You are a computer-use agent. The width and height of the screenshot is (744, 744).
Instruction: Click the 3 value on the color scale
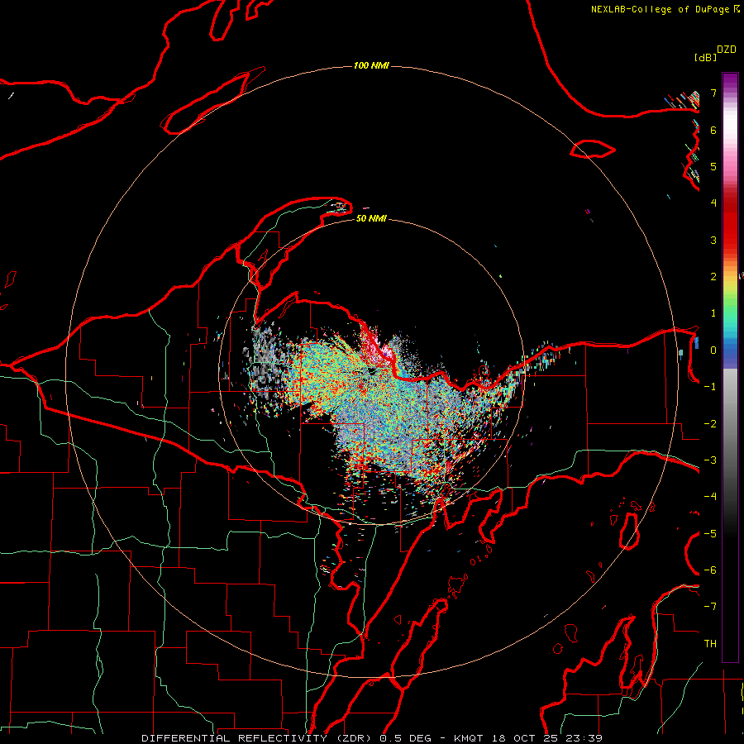[x=713, y=240]
